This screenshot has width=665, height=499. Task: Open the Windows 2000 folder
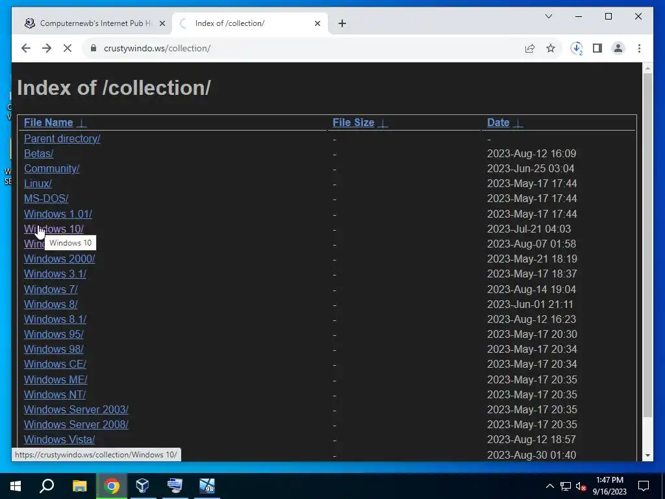pyautogui.click(x=59, y=259)
